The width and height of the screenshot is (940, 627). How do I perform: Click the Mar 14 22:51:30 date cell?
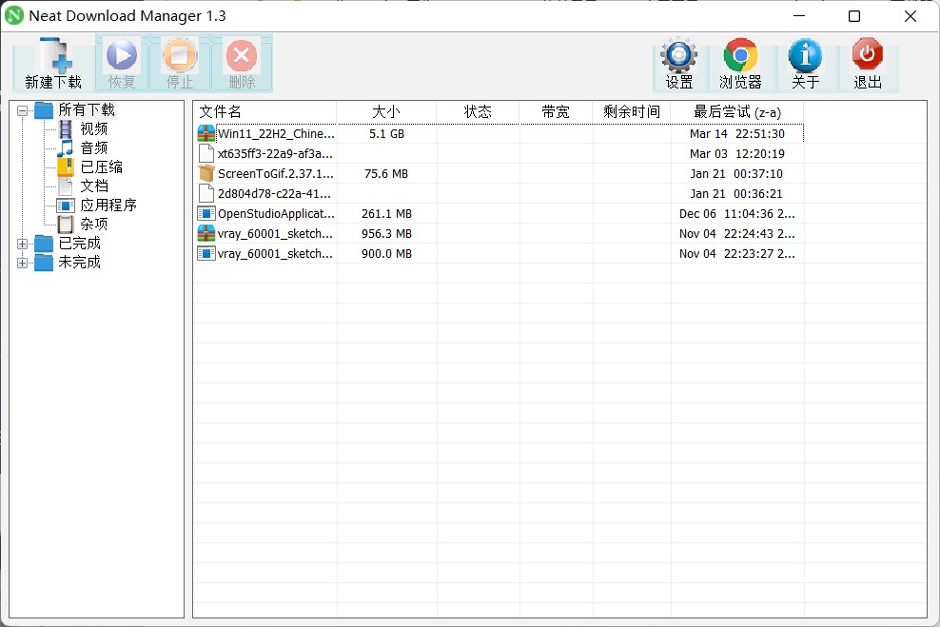(x=736, y=133)
